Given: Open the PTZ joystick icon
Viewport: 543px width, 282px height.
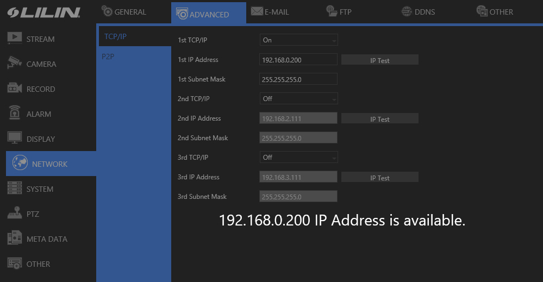Looking at the screenshot, I should pyautogui.click(x=15, y=214).
